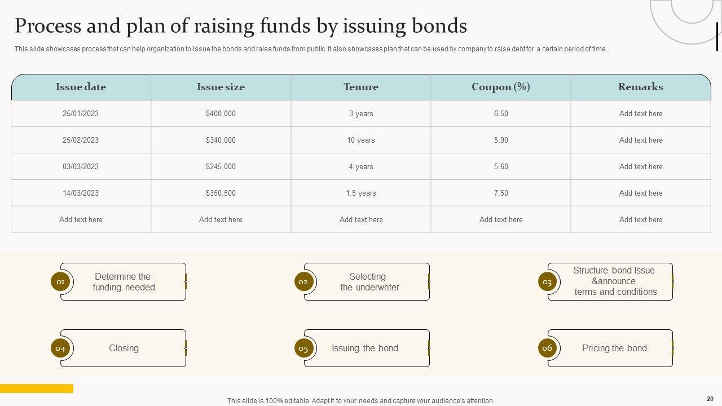The width and height of the screenshot is (722, 406).
Task: Click the Pricing the bond step box
Action: coord(614,348)
